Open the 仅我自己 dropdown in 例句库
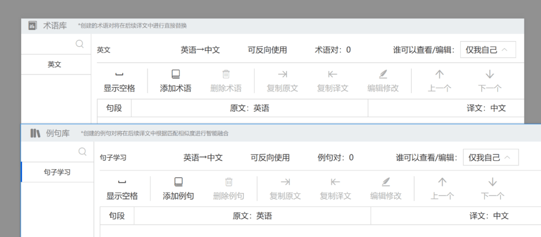This screenshot has height=237, width=541. pos(490,158)
